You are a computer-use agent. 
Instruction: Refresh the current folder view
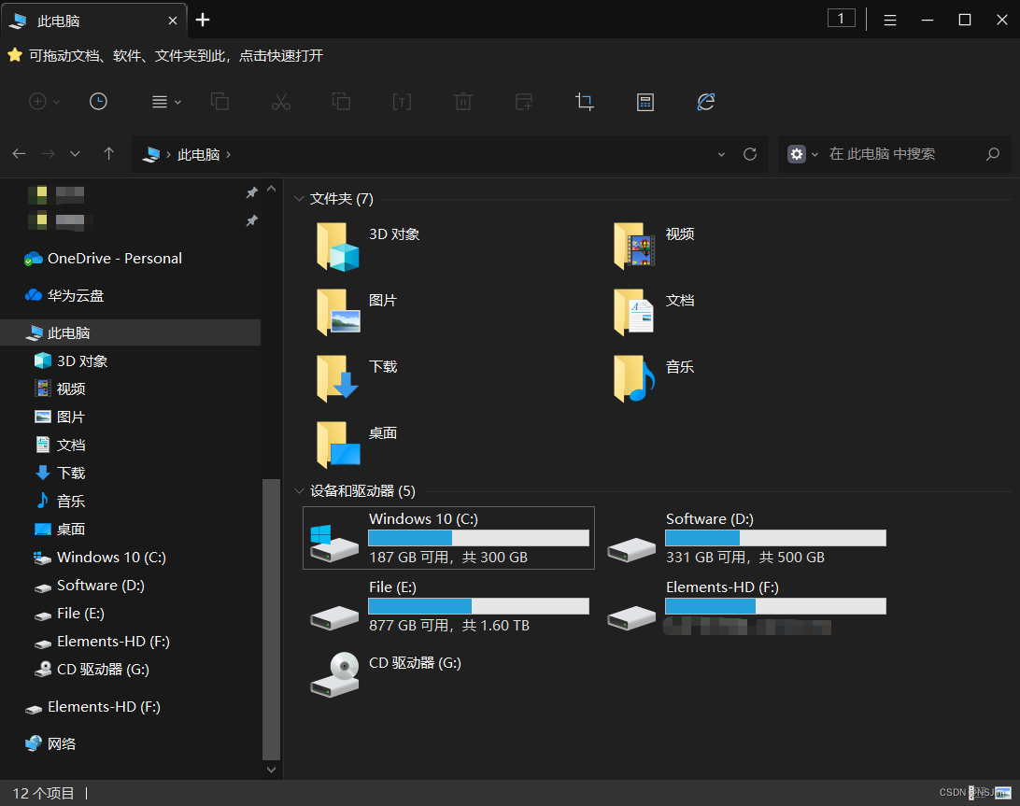click(750, 154)
